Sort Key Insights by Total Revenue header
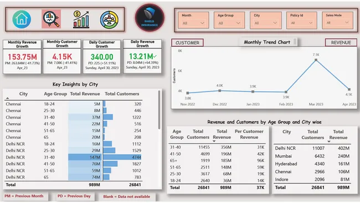360x203 pixels. pyautogui.click(x=85, y=94)
